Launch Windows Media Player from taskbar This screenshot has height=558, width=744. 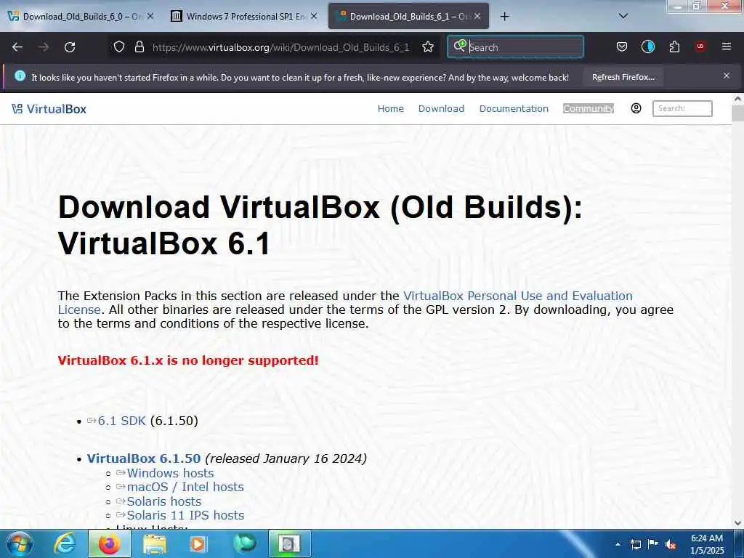[198, 543]
